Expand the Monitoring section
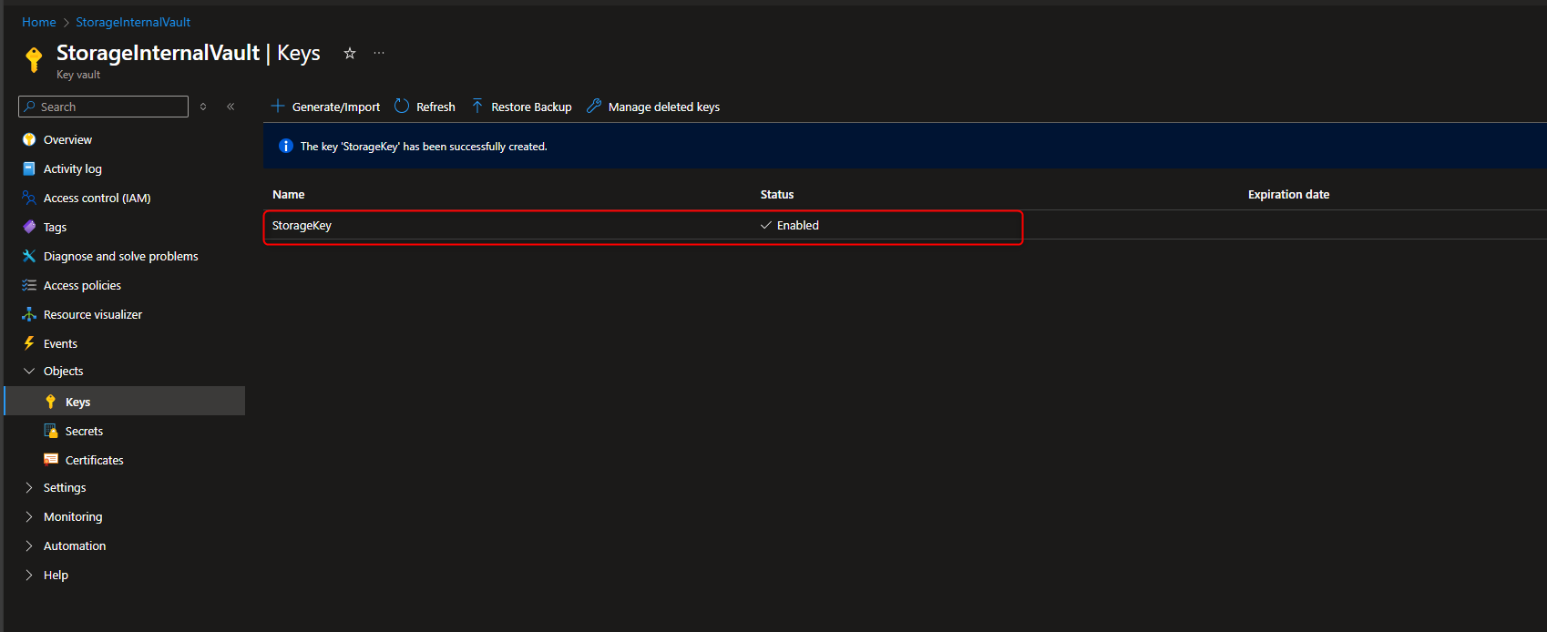This screenshot has height=632, width=1547. (x=29, y=516)
